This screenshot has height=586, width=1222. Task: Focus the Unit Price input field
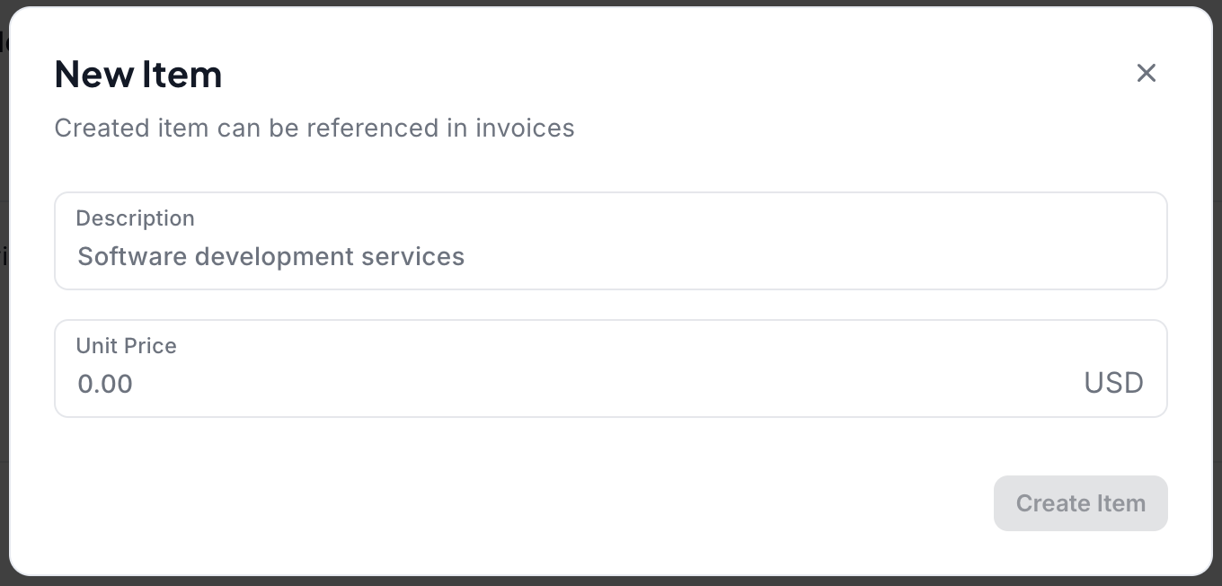(575, 384)
